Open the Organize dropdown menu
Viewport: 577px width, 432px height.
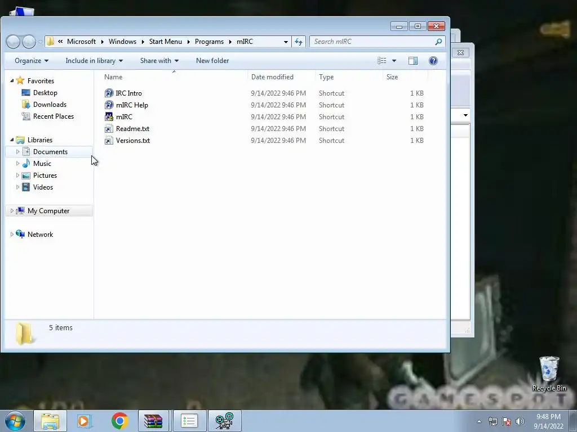[x=32, y=61]
